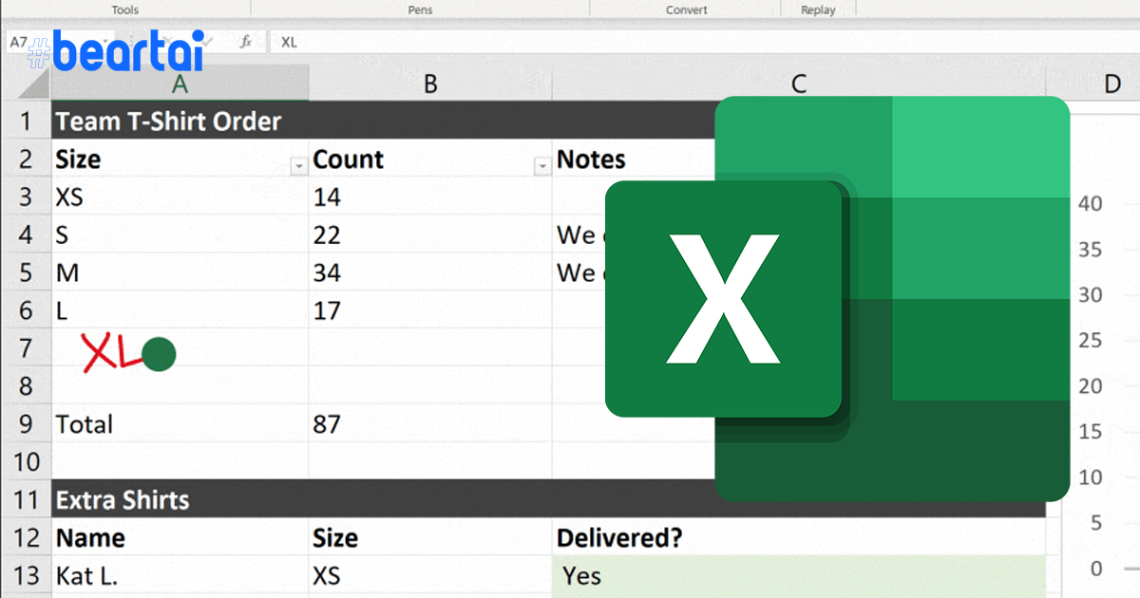The height and width of the screenshot is (598, 1140).
Task: Select the total cell containing 87
Action: 430,423
